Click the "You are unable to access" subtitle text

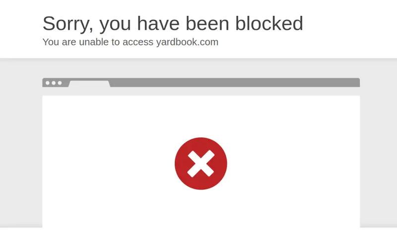click(x=98, y=42)
